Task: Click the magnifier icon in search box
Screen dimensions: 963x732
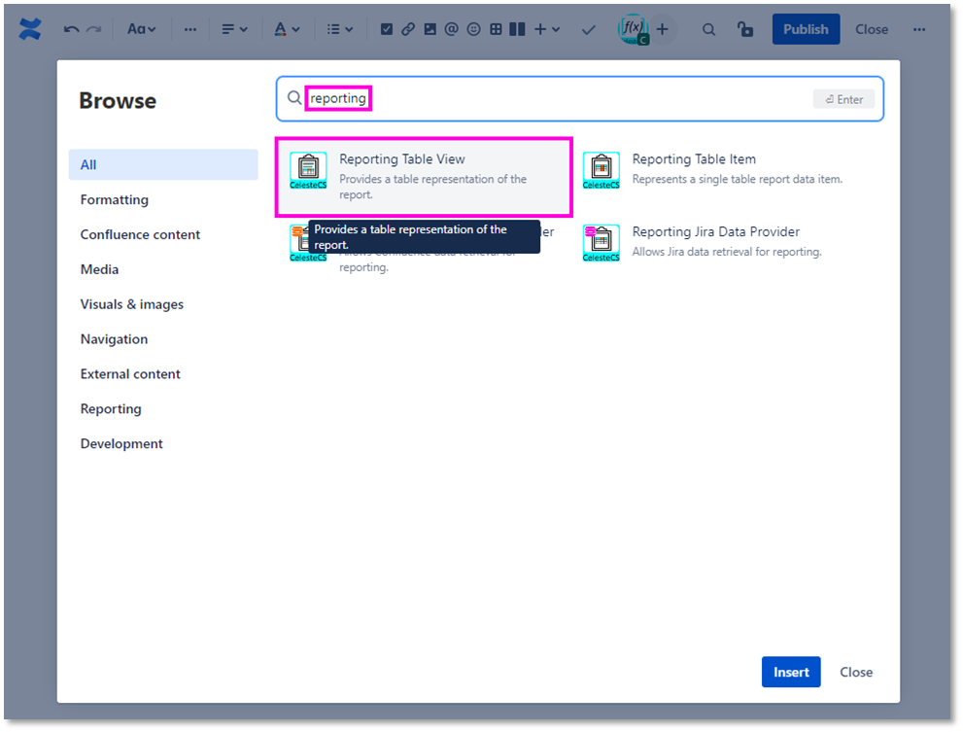Action: click(x=294, y=98)
